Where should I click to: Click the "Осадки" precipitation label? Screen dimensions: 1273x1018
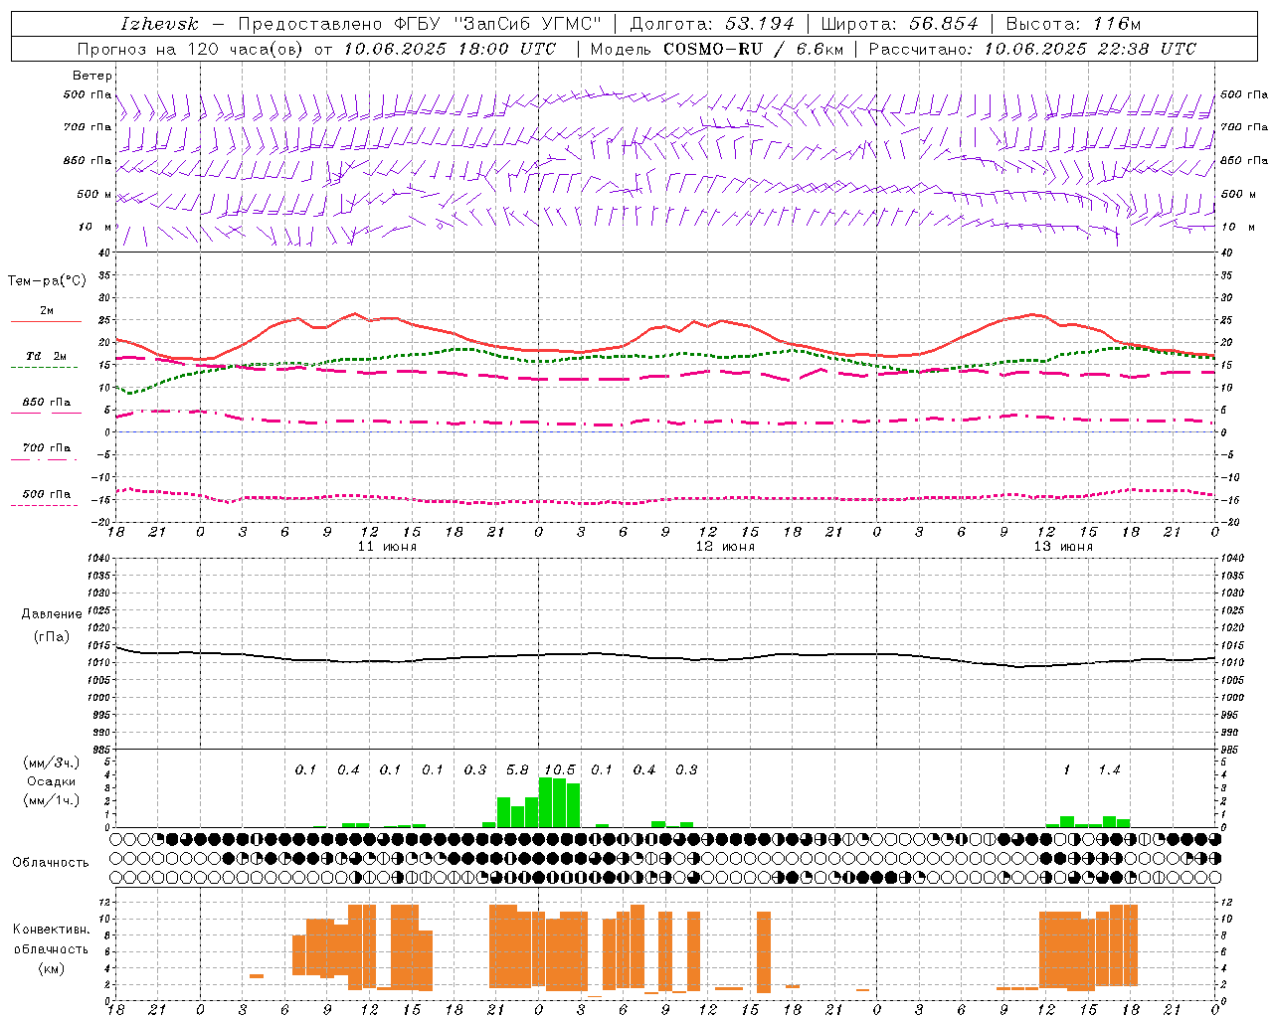point(51,781)
